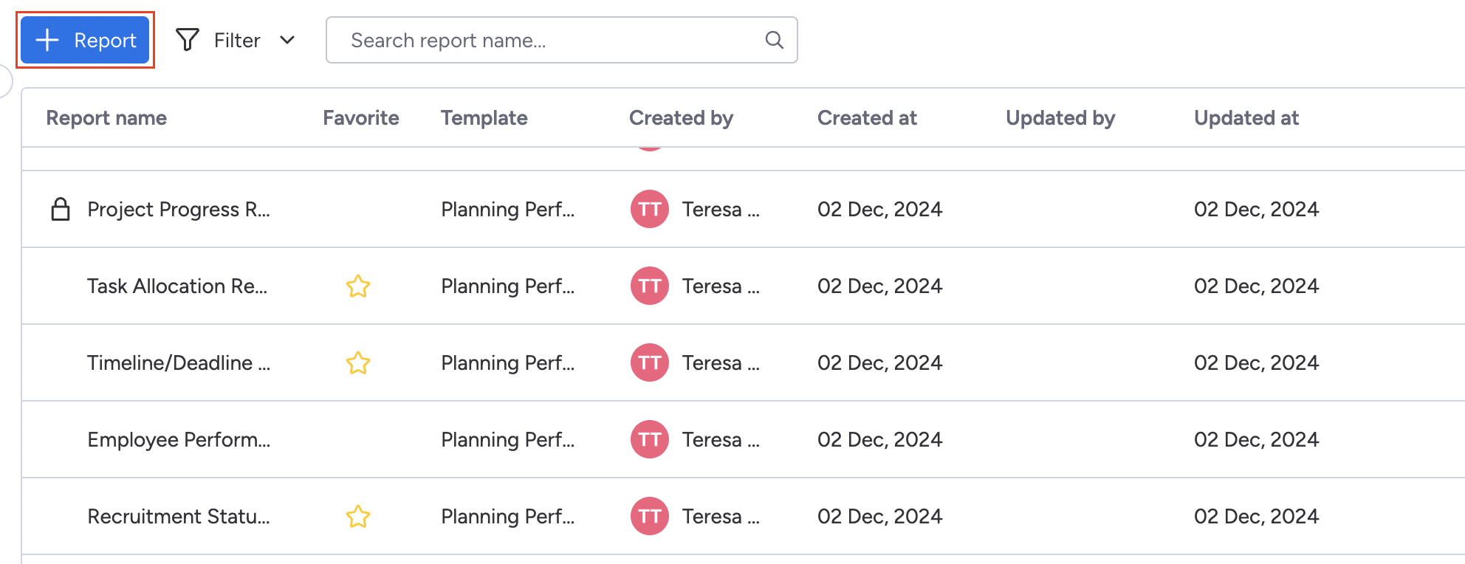The width and height of the screenshot is (1465, 564).
Task: Click TT avatar in Timeline/Deadline row
Action: (649, 362)
